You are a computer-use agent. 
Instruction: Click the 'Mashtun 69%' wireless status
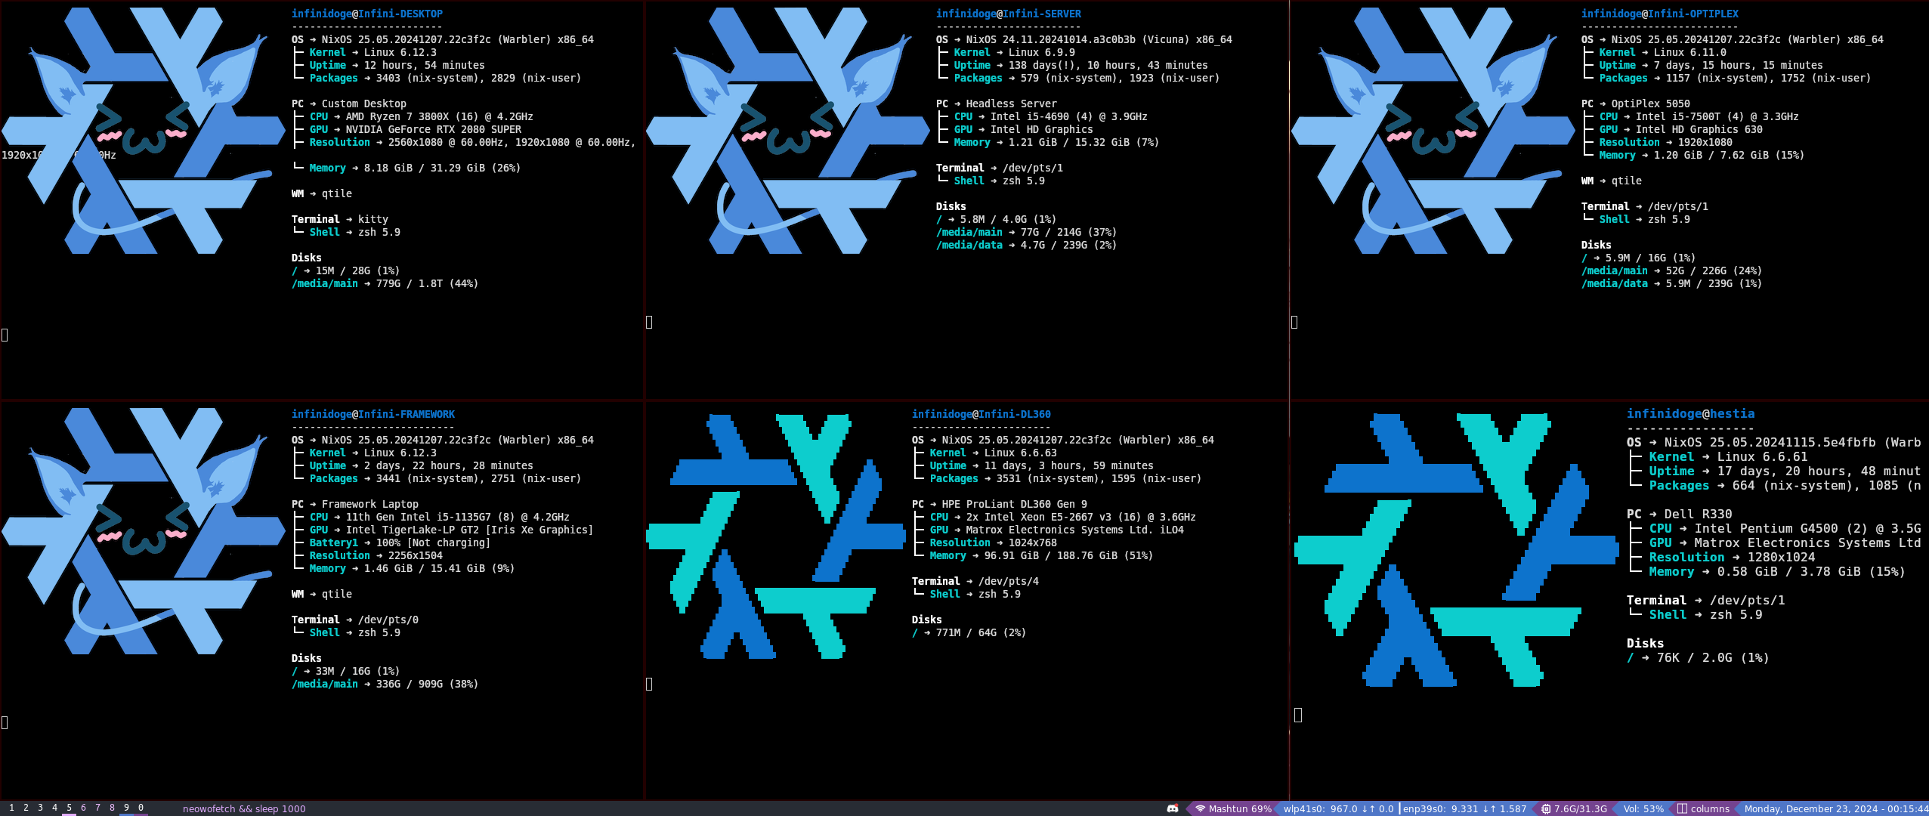pos(1240,808)
